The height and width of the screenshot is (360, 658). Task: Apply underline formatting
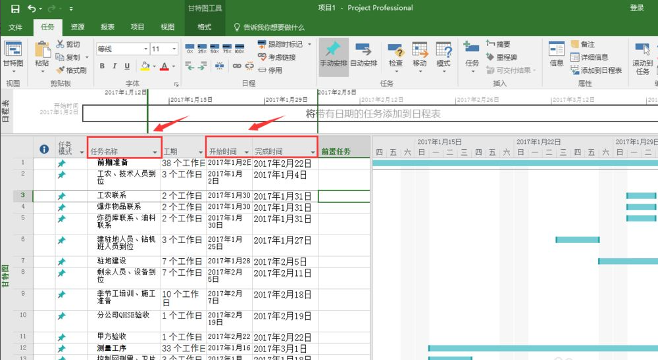tap(127, 66)
